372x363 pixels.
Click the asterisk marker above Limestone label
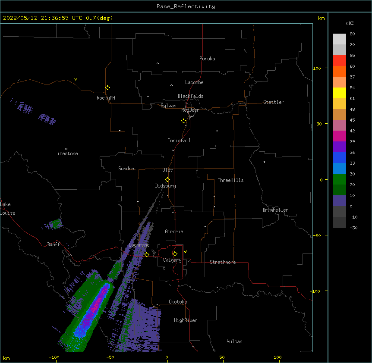(x=66, y=149)
